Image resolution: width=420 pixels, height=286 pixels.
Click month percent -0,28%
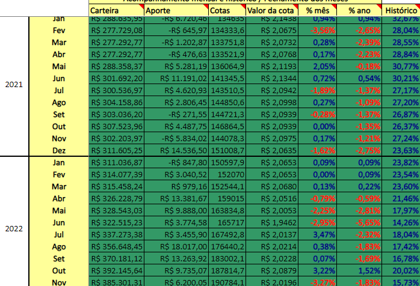318,115
